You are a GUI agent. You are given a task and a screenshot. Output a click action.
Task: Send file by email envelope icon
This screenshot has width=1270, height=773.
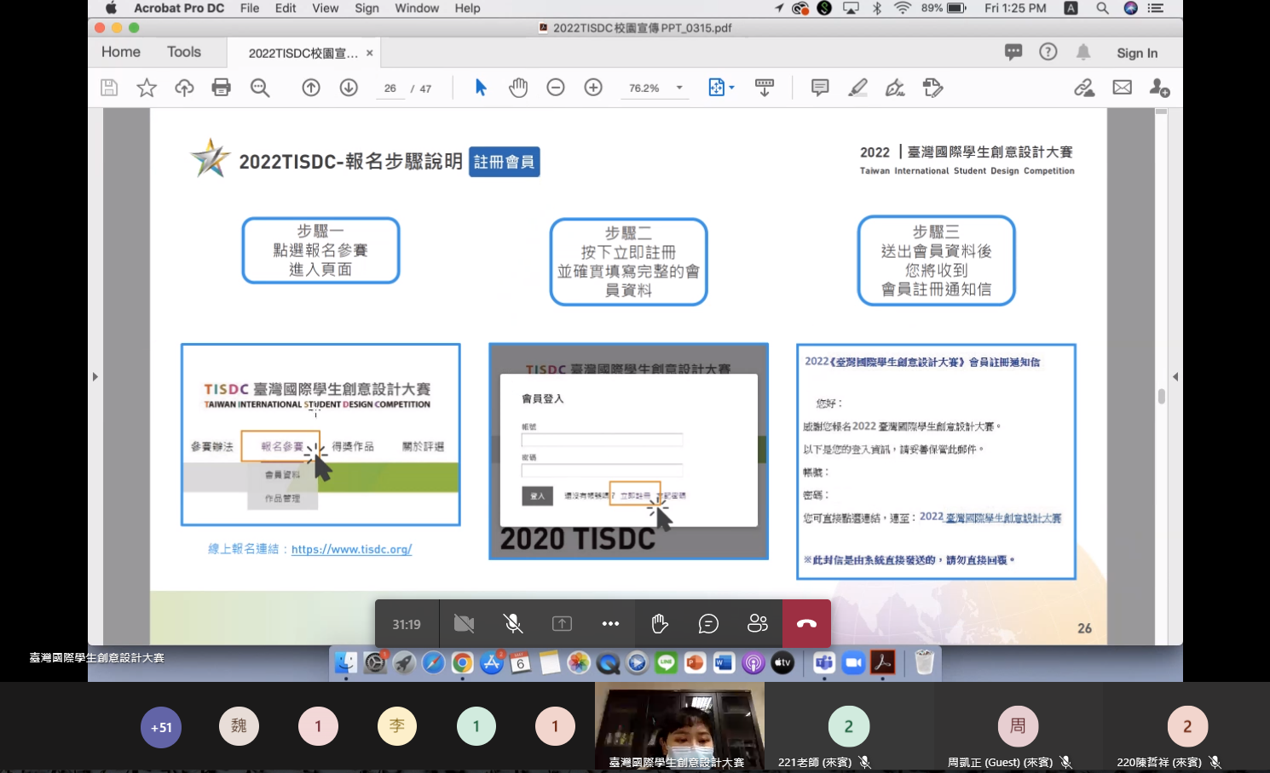pos(1123,88)
